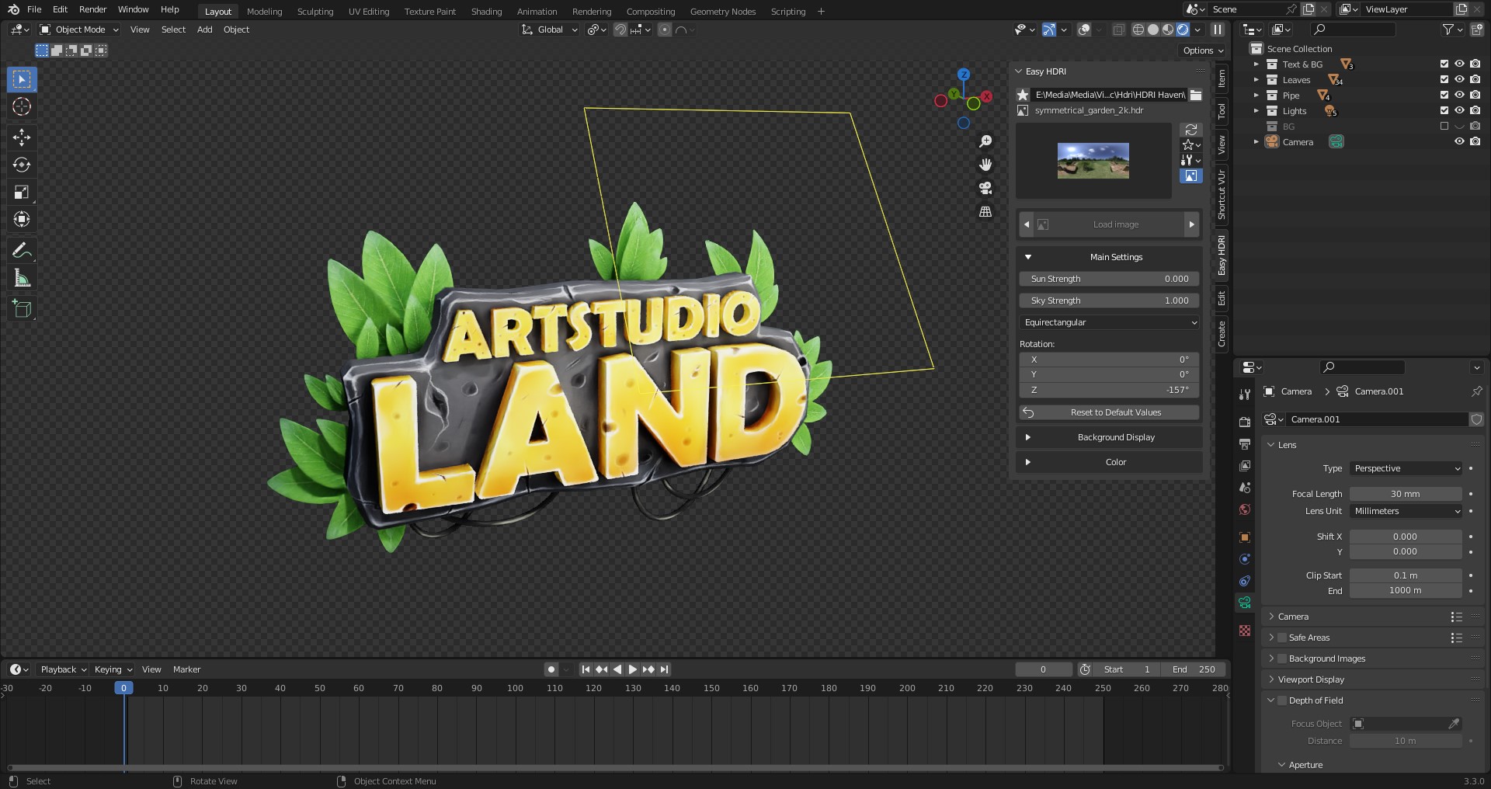Select the Rotate tool
Screen dimensions: 1491x789
click(21, 165)
